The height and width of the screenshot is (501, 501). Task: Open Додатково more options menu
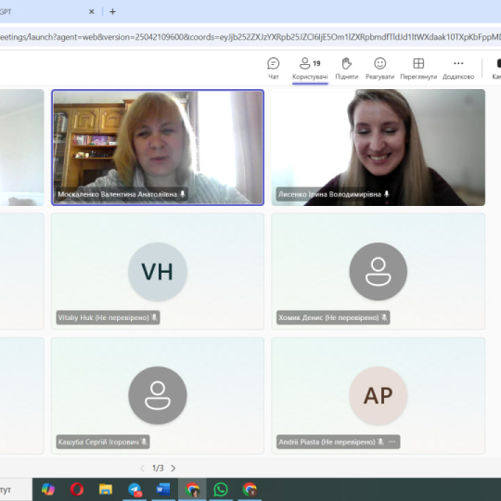458,68
